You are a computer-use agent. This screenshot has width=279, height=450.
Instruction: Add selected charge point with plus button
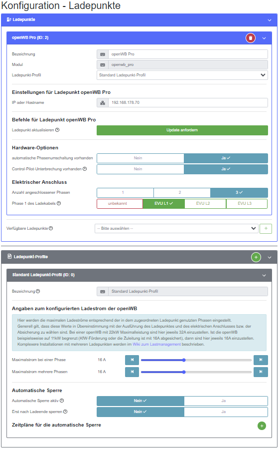(266, 229)
